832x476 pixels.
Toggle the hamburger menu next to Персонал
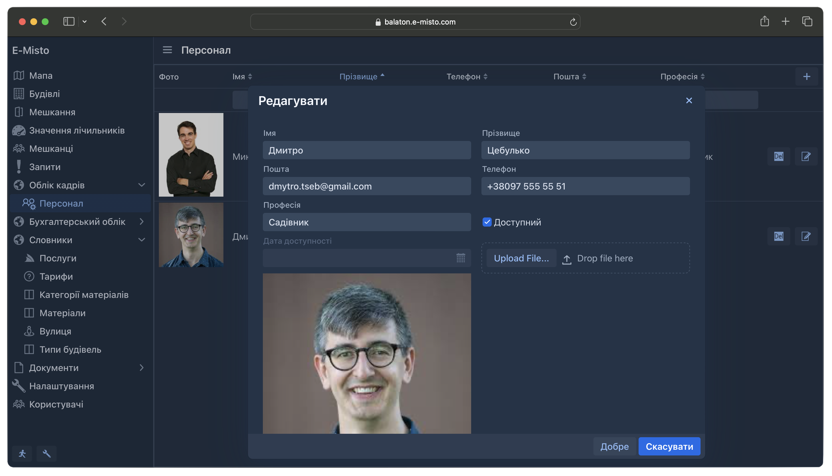[167, 50]
